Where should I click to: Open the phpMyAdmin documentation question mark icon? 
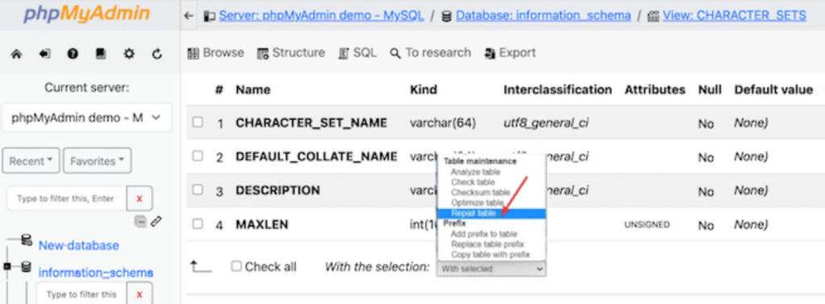pos(73,54)
